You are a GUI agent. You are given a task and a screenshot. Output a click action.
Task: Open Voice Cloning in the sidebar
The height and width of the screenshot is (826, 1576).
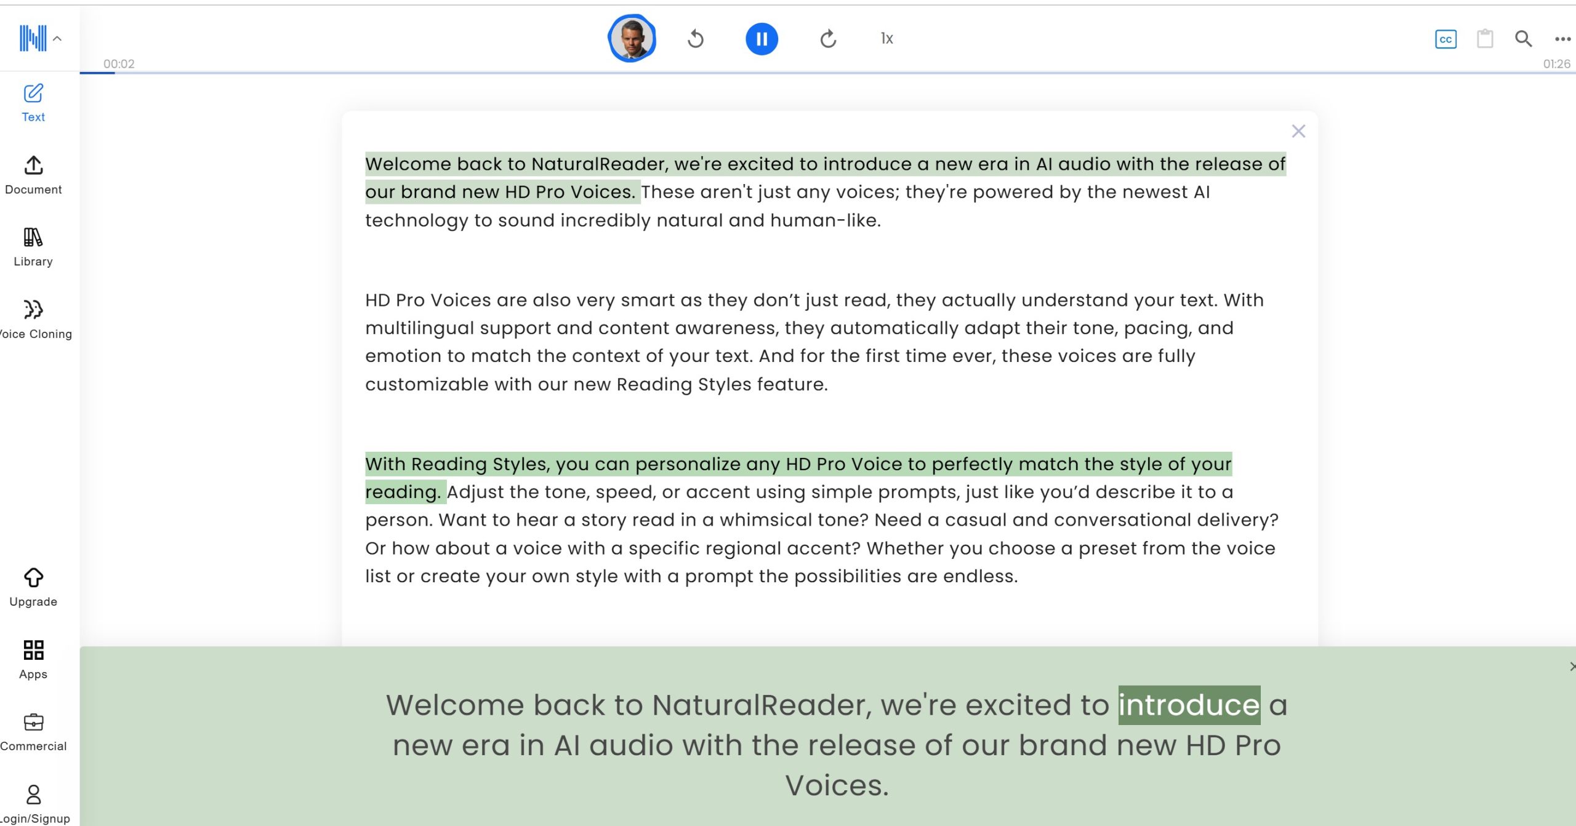point(34,319)
